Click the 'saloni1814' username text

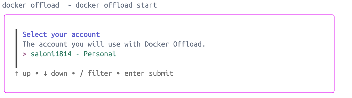[x=51, y=54]
